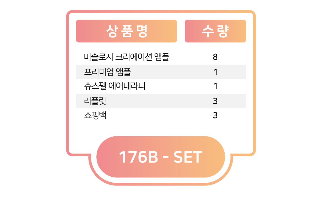The height and width of the screenshot is (207, 322).
Task: Select the 미솔로지 크리에이션 앰플 row
Action: pyautogui.click(x=161, y=57)
